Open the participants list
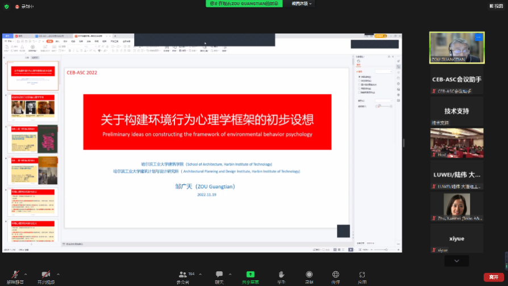 click(182, 275)
